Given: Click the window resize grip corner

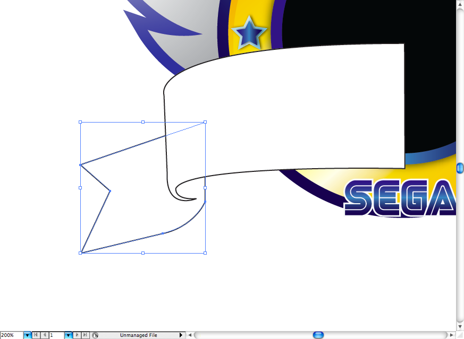Looking at the screenshot, I should click(x=460, y=335).
